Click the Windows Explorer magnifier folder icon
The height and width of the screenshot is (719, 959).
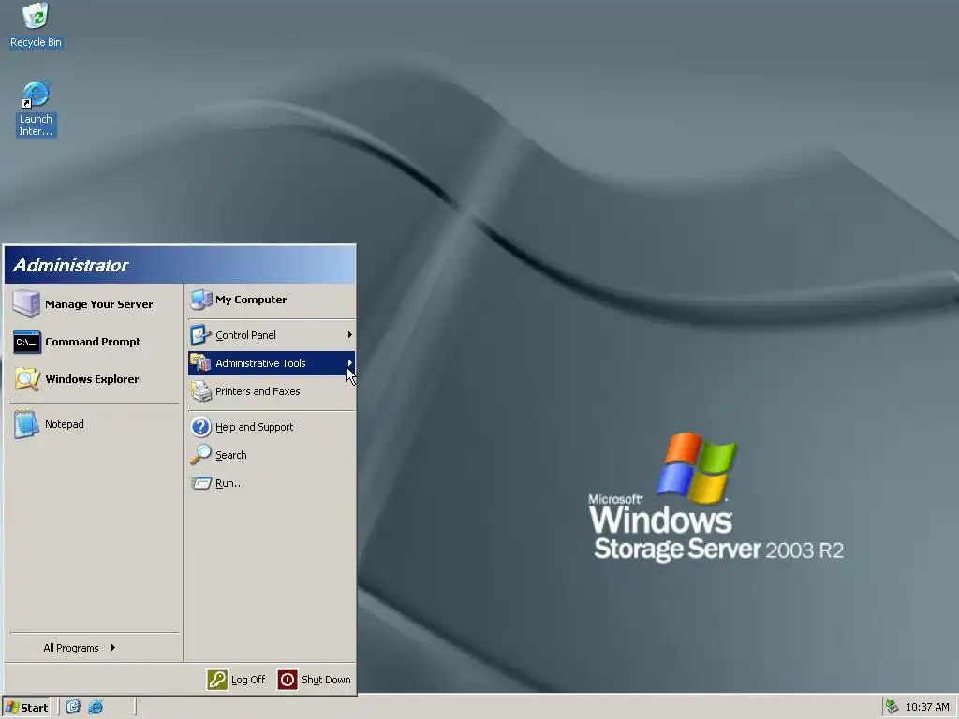[27, 379]
